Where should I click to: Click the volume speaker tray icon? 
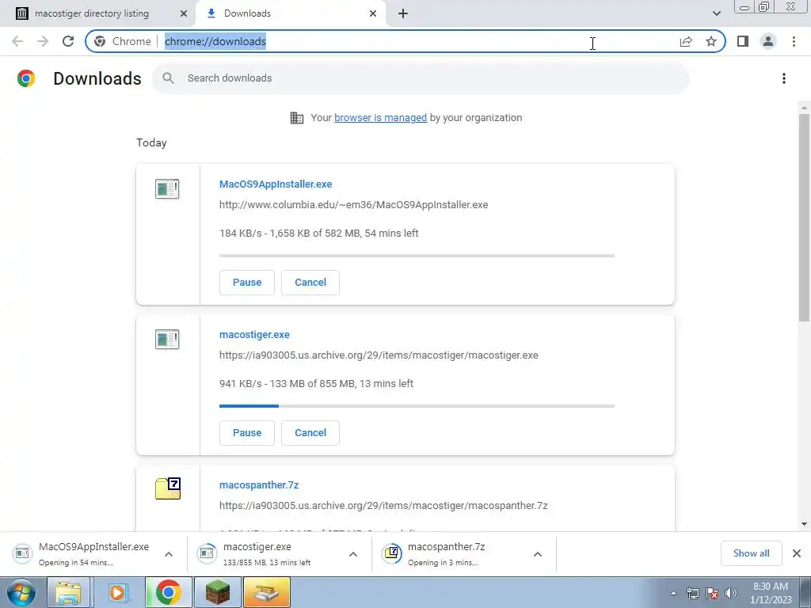click(730, 593)
